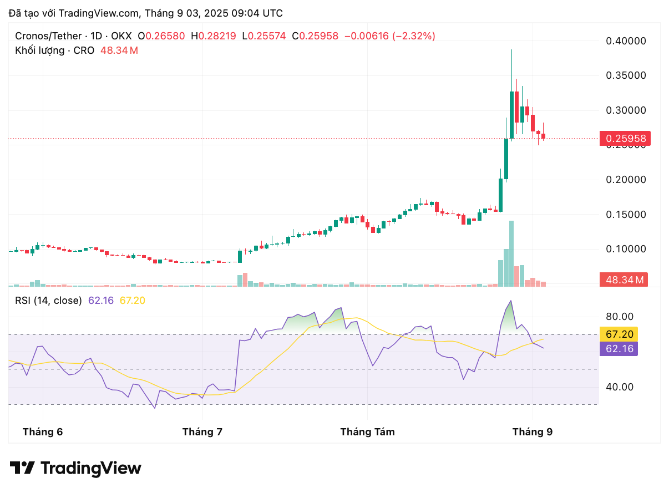Screen dimensions: 669x493
Task: Select the Tháng 9 date label
Action: (533, 431)
